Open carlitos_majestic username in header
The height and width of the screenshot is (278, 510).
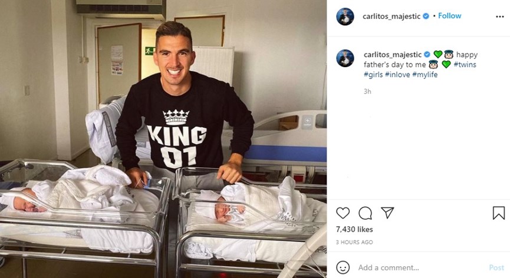point(391,16)
